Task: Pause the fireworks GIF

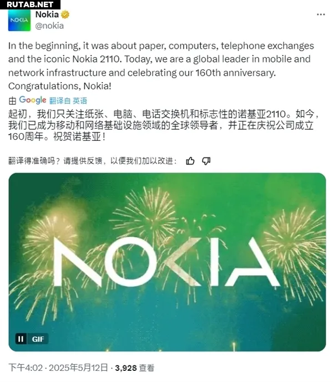Action: click(21, 339)
